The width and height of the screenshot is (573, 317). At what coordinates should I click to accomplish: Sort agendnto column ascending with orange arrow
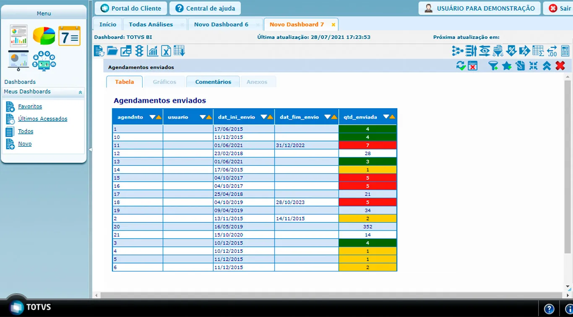click(159, 117)
